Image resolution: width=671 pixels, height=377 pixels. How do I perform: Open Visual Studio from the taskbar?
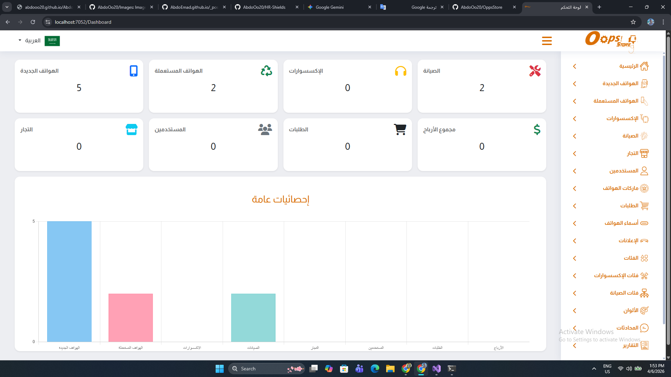pyautogui.click(x=436, y=369)
